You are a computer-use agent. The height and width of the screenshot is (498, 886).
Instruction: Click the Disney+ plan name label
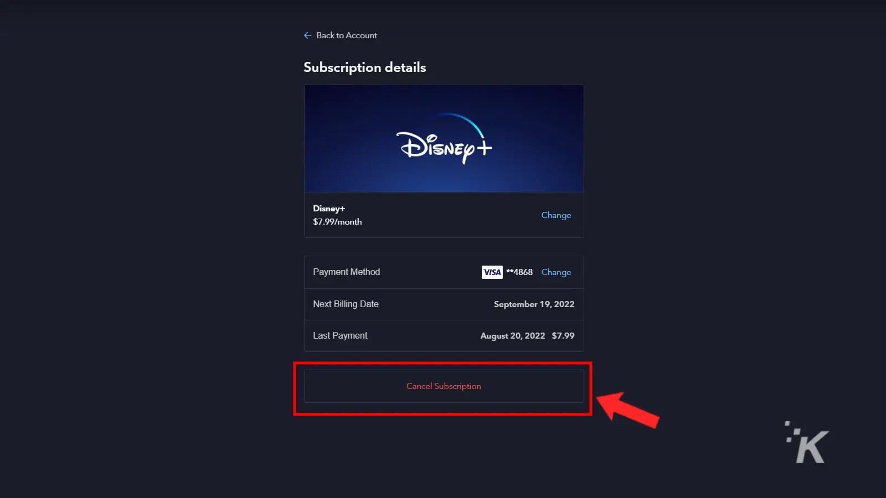pyautogui.click(x=329, y=208)
